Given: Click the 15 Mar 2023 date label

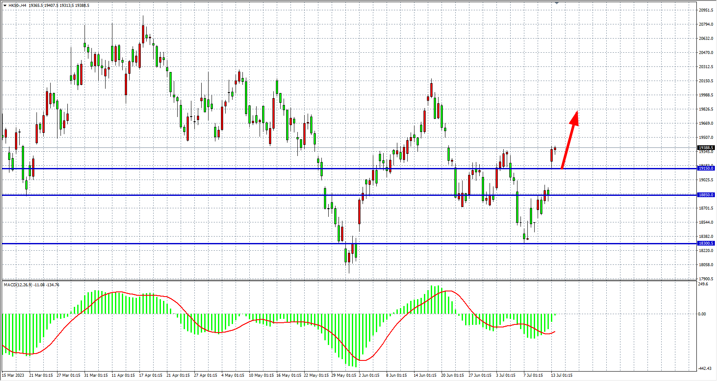Looking at the screenshot, I should pos(13,375).
